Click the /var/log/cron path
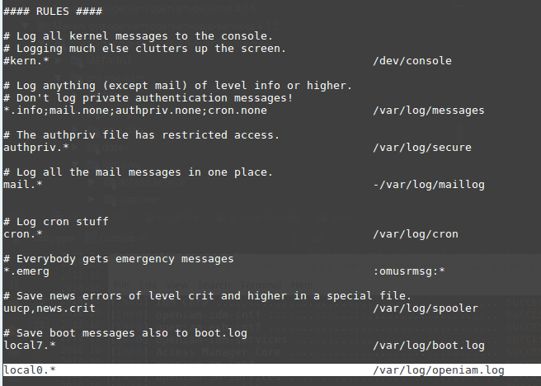The width and height of the screenshot is (541, 386). tap(415, 234)
